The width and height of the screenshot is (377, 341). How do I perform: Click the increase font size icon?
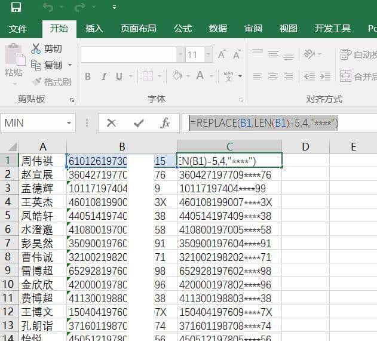point(222,54)
